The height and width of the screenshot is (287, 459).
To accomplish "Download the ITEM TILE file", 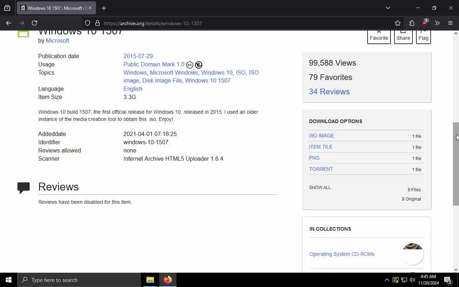I will click(x=321, y=147).
